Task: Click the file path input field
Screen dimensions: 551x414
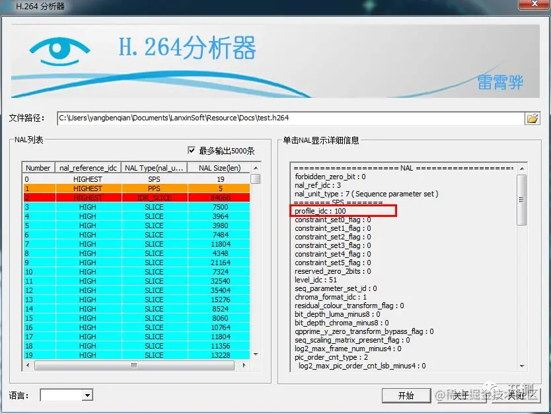Action: tap(290, 118)
